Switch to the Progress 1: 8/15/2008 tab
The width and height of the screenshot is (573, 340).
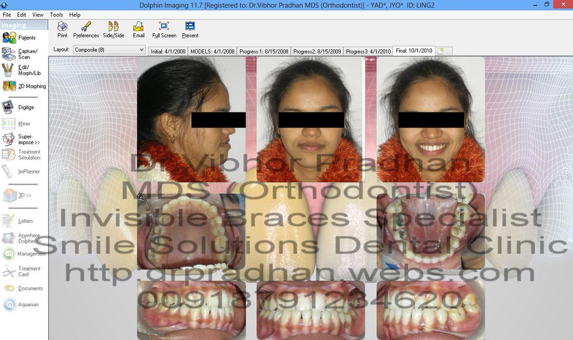[264, 52]
